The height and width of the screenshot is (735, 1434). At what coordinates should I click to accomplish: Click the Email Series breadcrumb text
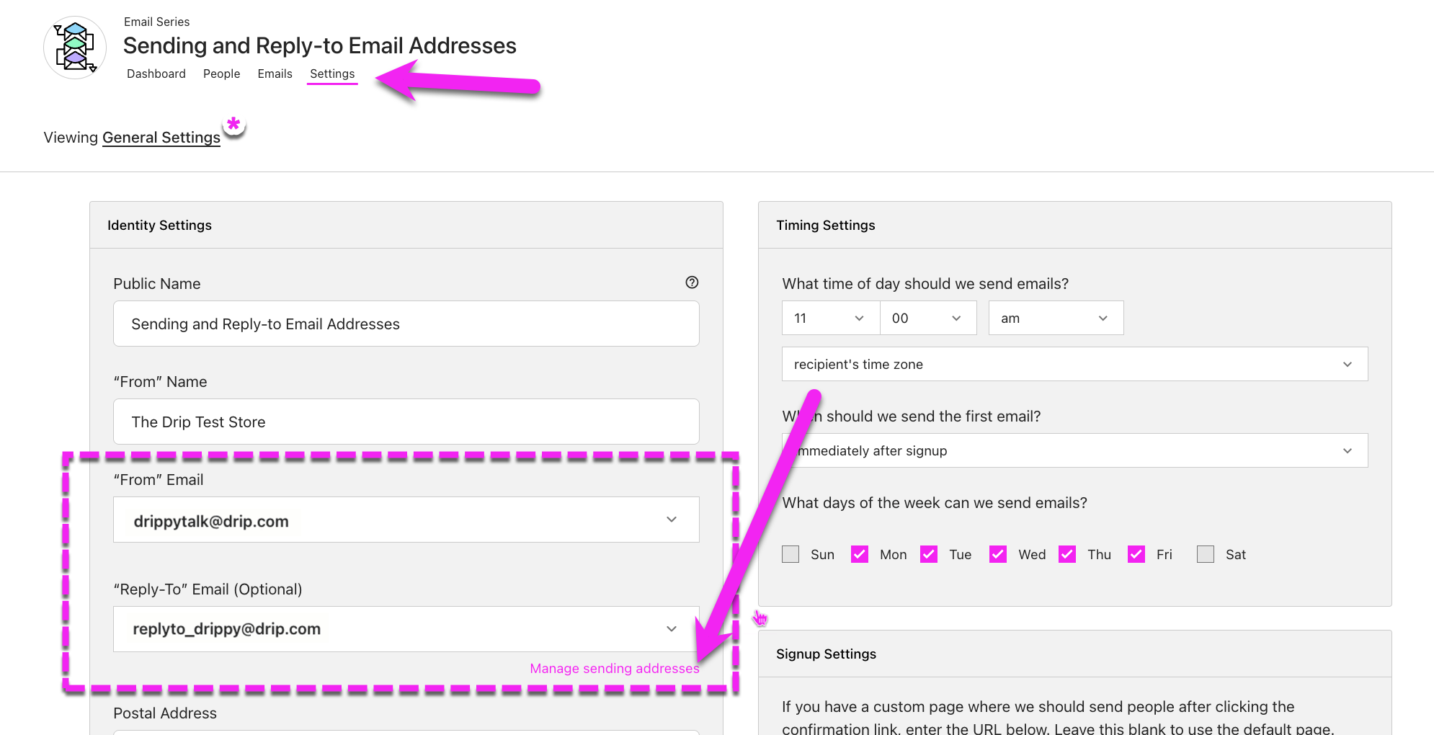click(156, 22)
